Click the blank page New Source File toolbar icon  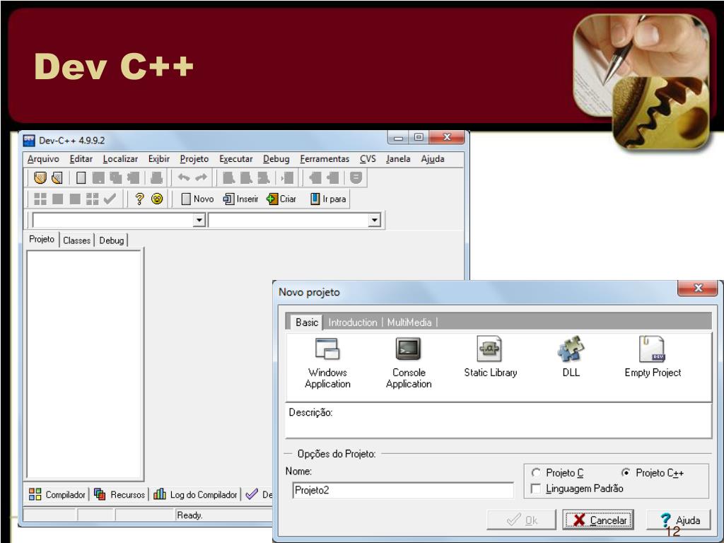pos(81,177)
